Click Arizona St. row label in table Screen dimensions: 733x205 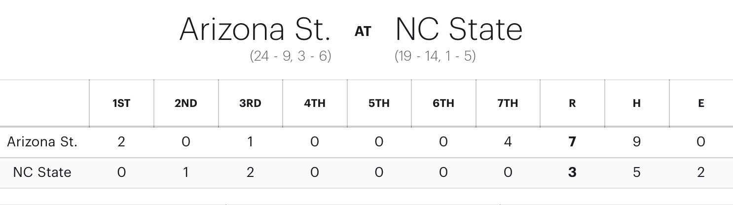[x=42, y=142]
